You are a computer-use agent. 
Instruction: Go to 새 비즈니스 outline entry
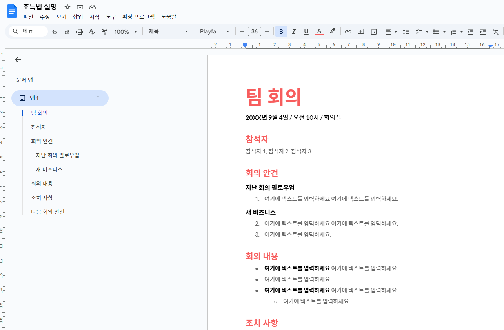click(49, 170)
